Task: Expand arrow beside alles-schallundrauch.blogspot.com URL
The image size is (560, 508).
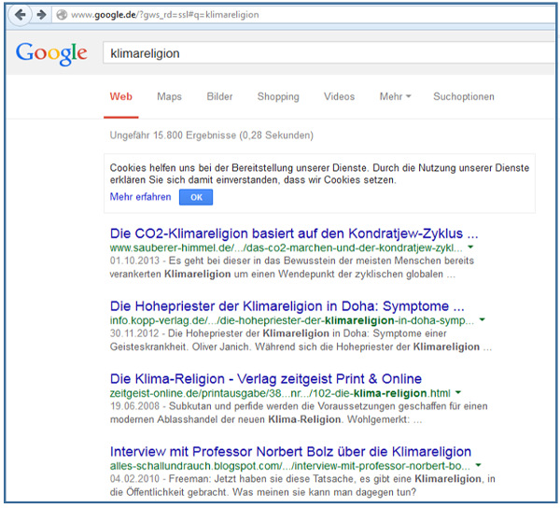Action: click(478, 465)
